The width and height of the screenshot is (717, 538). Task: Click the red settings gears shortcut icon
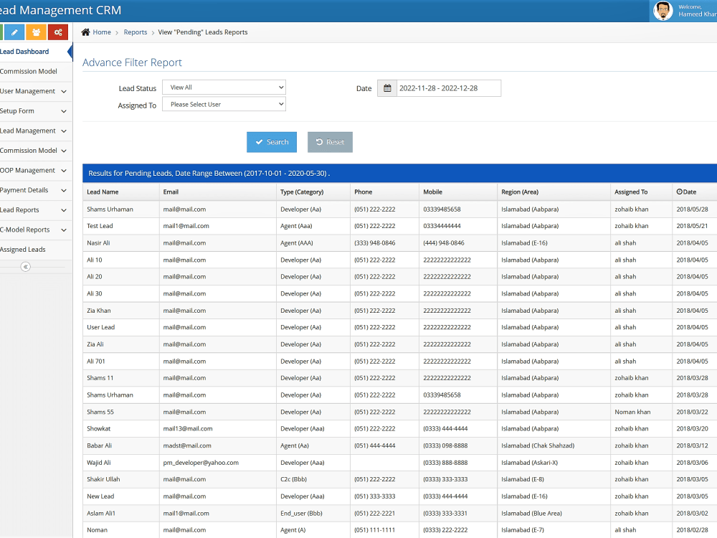58,32
